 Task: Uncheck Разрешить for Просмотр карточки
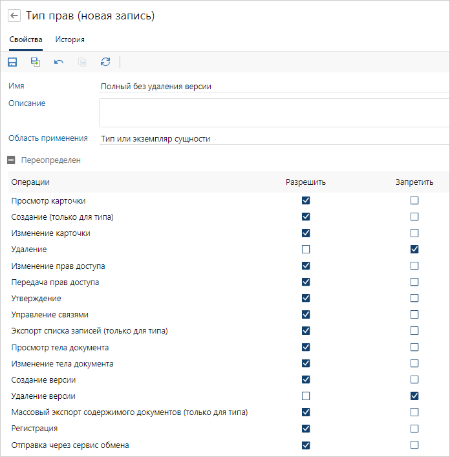click(306, 201)
